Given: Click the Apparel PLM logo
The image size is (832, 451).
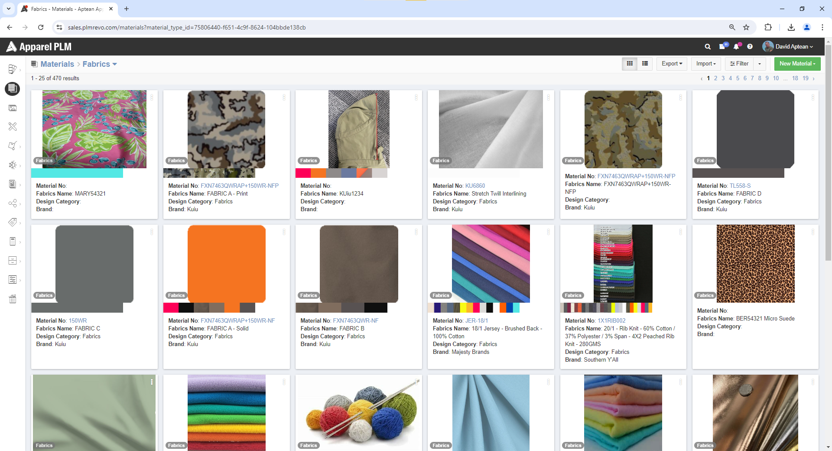Looking at the screenshot, I should pos(39,47).
